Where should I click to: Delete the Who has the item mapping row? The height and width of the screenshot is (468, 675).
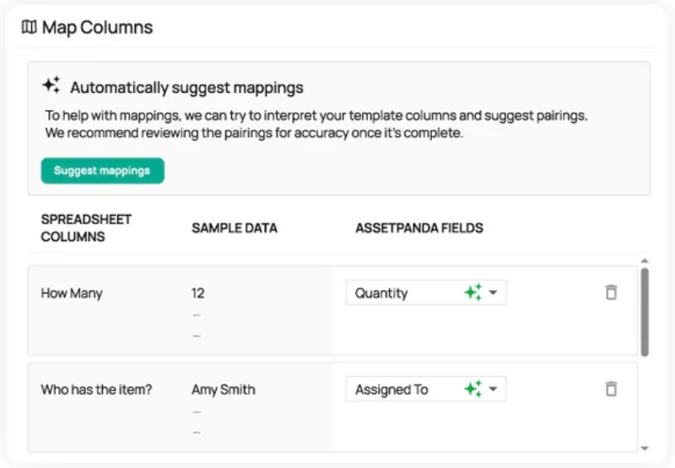point(612,389)
